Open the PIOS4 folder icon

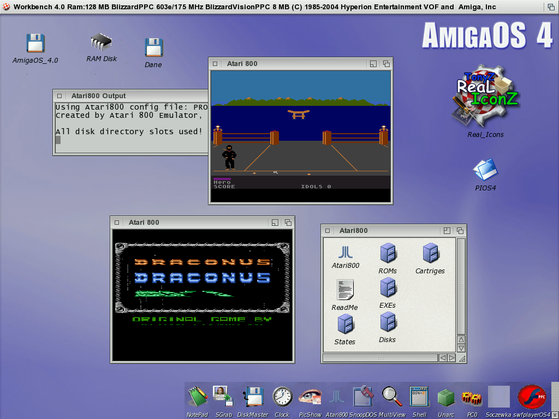[485, 170]
